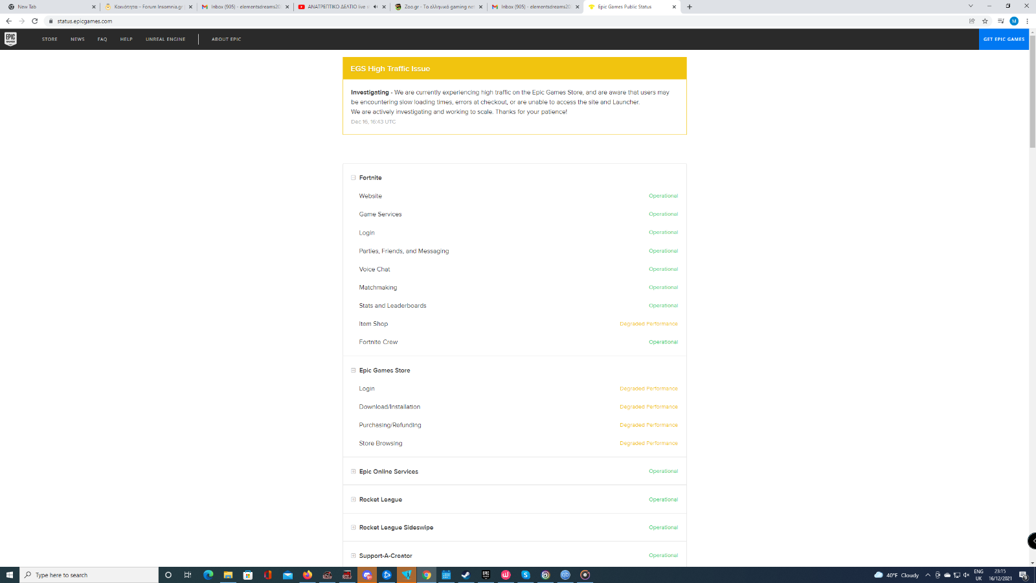1036x583 pixels.
Task: Collapse the Epic Games Store group
Action: point(354,371)
